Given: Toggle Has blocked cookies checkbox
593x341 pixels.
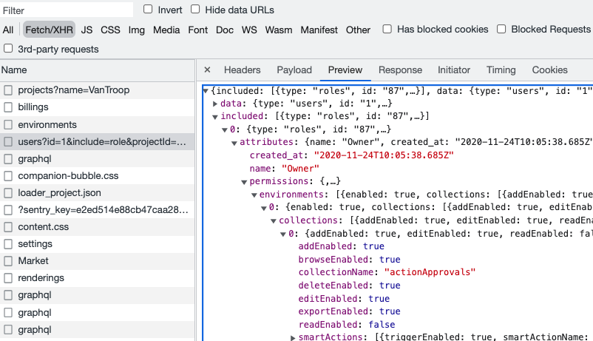Looking at the screenshot, I should pos(387,30).
